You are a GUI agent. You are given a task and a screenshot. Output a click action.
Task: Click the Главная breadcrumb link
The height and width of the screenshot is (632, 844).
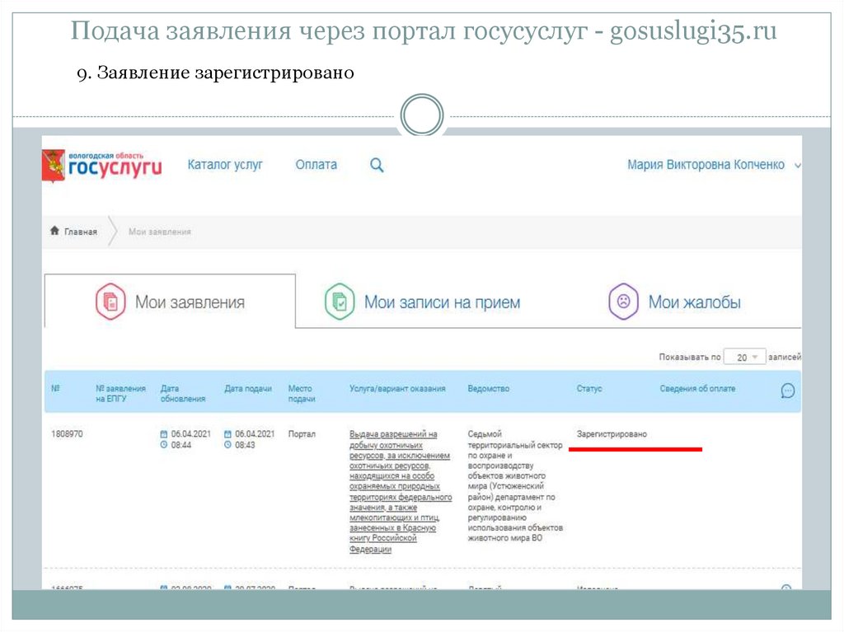81,232
